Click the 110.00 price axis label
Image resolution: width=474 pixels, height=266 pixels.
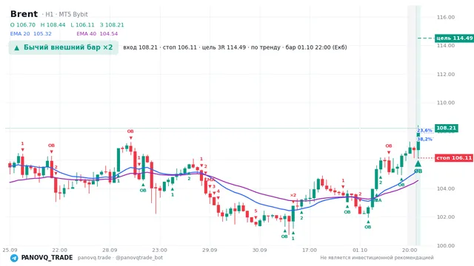coord(446,103)
